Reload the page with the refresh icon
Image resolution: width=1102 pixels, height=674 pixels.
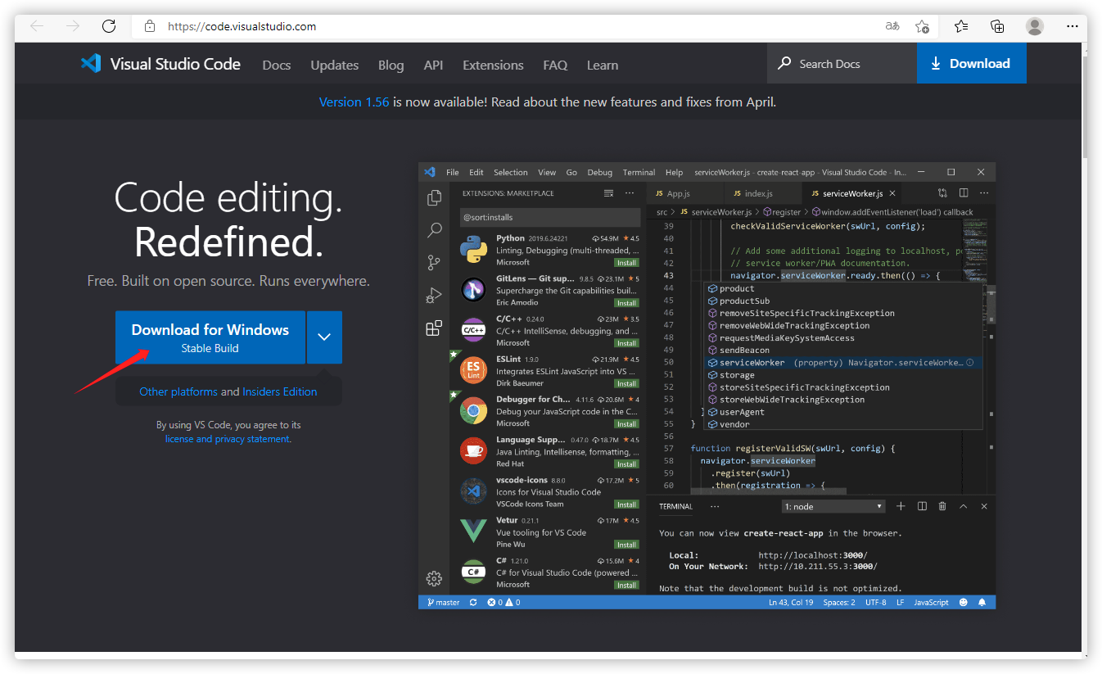(109, 26)
